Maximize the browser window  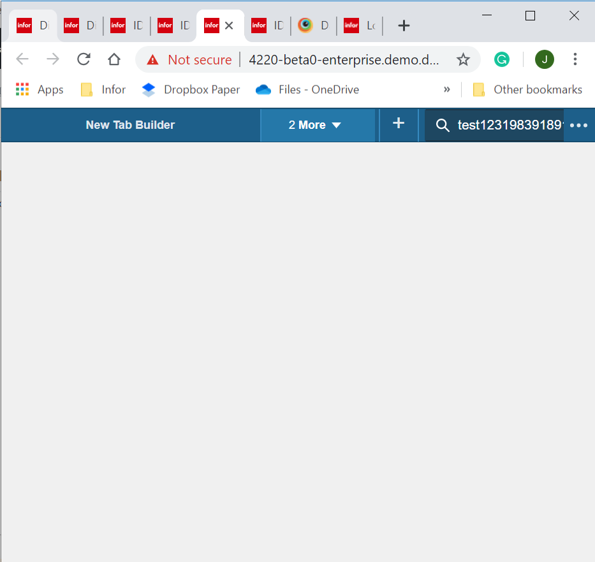click(530, 15)
